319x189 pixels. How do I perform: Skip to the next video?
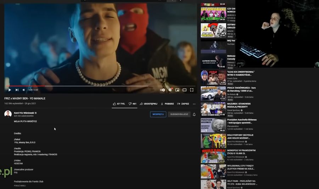[17, 90]
